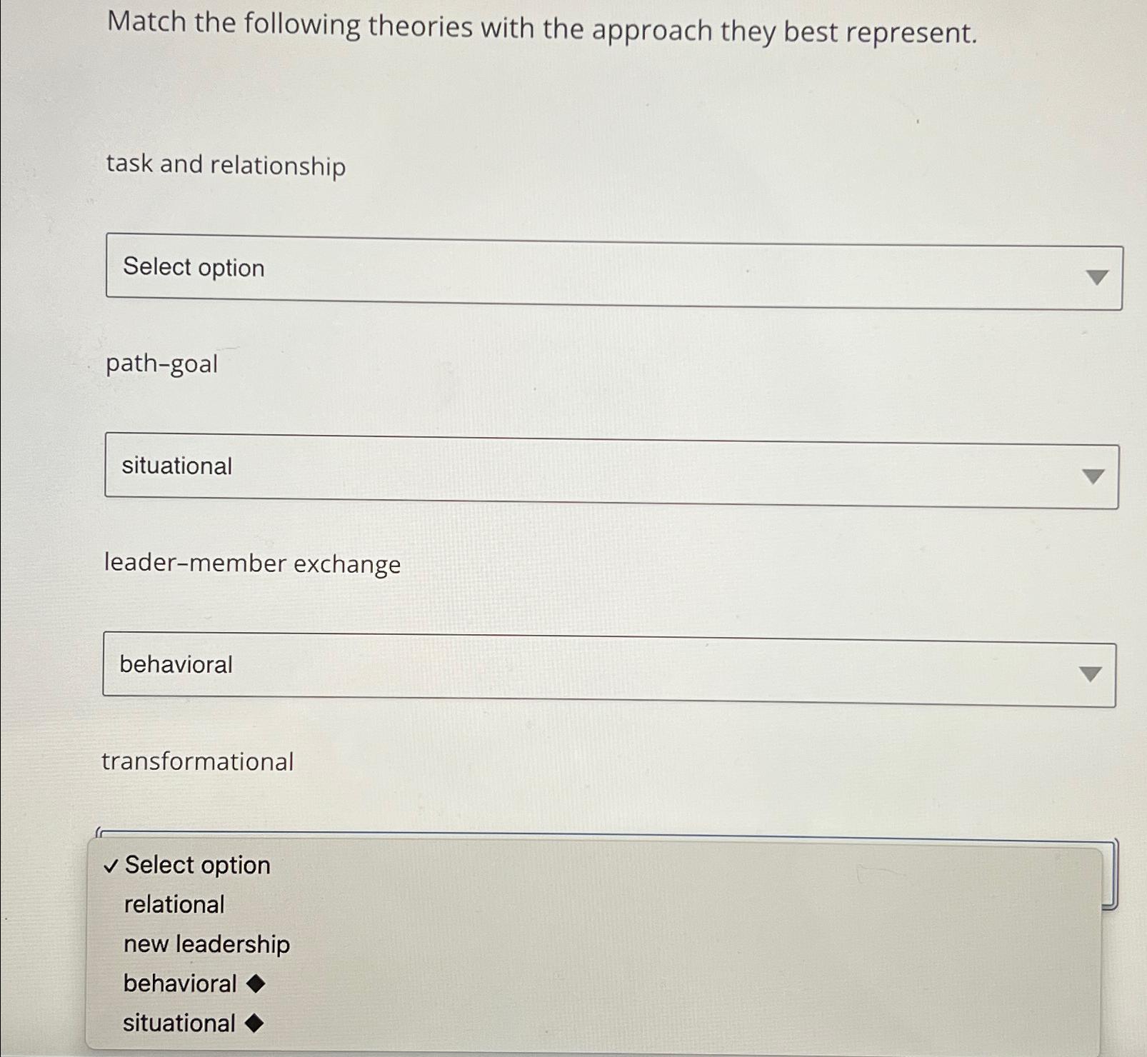Screen dimensions: 1147x1057
Task: Click the diamond marker next to 'situational'
Action: click(254, 1023)
